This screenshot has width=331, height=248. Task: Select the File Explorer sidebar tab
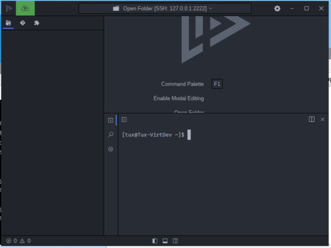coord(8,23)
